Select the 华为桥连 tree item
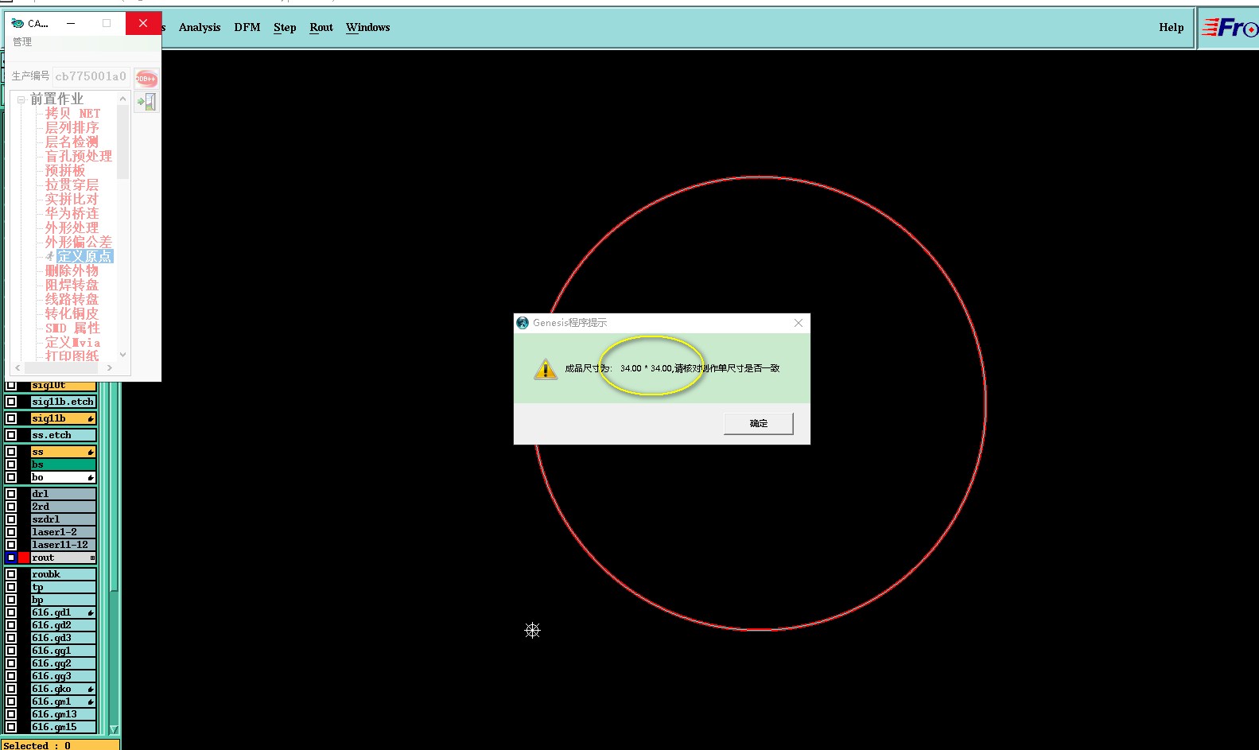 click(72, 214)
